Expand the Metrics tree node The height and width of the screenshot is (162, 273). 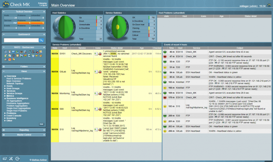click(x=5, y=96)
